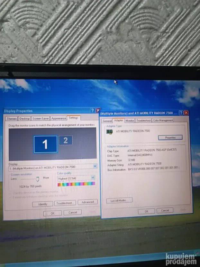Click the color quality spectrum bar
200x267 pixels.
pos(76,184)
